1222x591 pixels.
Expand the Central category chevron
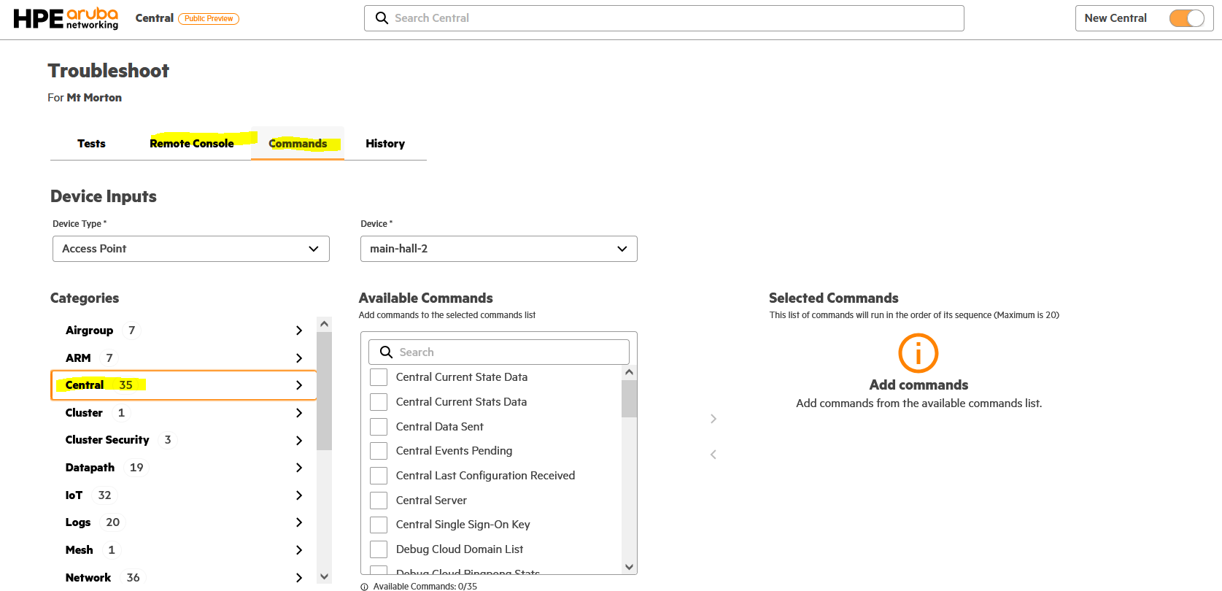point(299,385)
